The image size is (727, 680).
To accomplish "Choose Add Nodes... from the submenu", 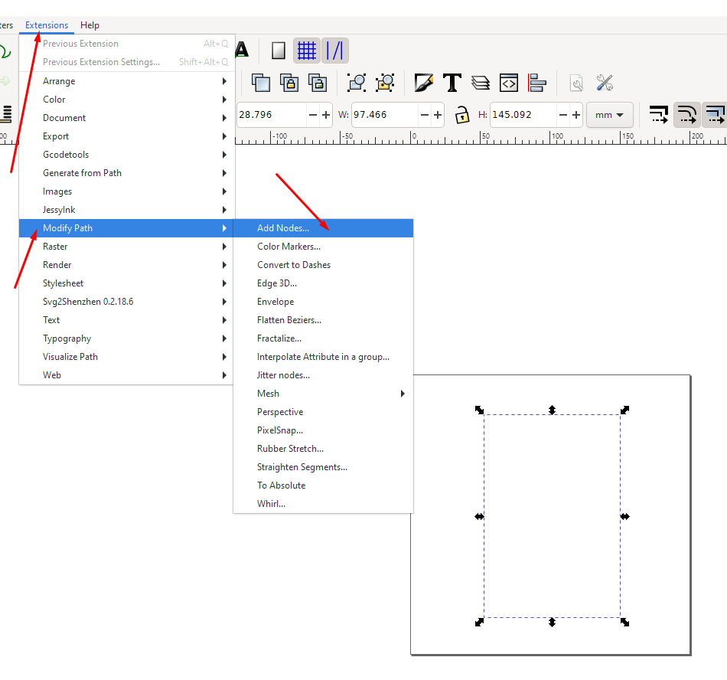I will coord(323,228).
